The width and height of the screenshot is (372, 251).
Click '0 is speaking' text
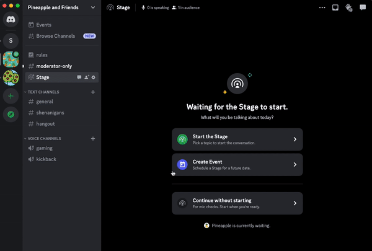pos(158,7)
